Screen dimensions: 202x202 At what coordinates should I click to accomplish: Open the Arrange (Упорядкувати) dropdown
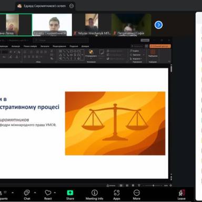(91, 54)
